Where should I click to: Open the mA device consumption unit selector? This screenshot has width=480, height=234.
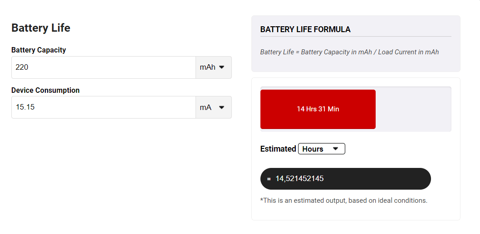(213, 107)
